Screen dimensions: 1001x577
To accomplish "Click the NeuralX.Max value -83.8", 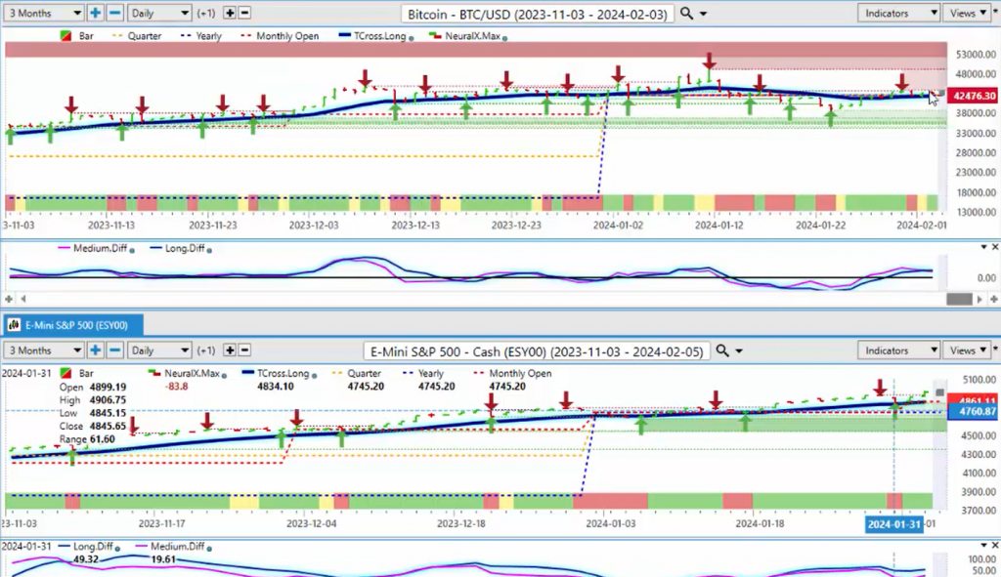I will coord(176,387).
